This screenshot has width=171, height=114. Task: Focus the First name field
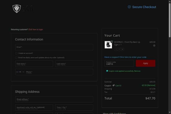tap(34, 64)
